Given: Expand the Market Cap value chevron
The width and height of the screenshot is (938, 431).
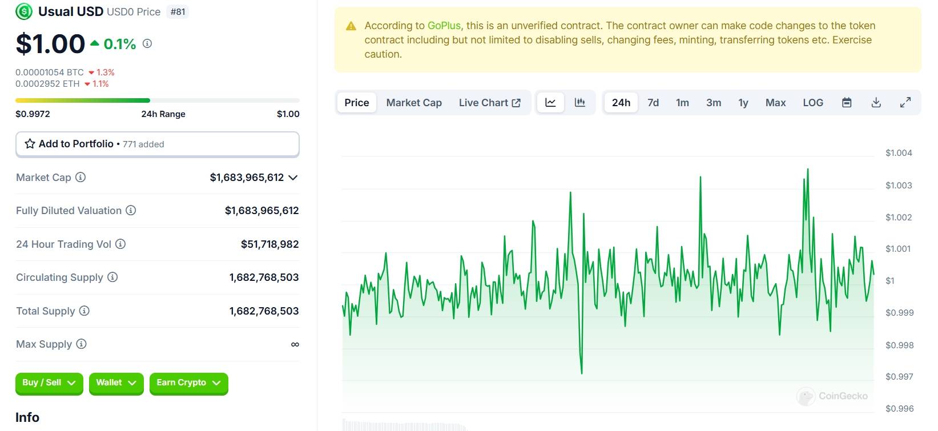Looking at the screenshot, I should pos(293,178).
